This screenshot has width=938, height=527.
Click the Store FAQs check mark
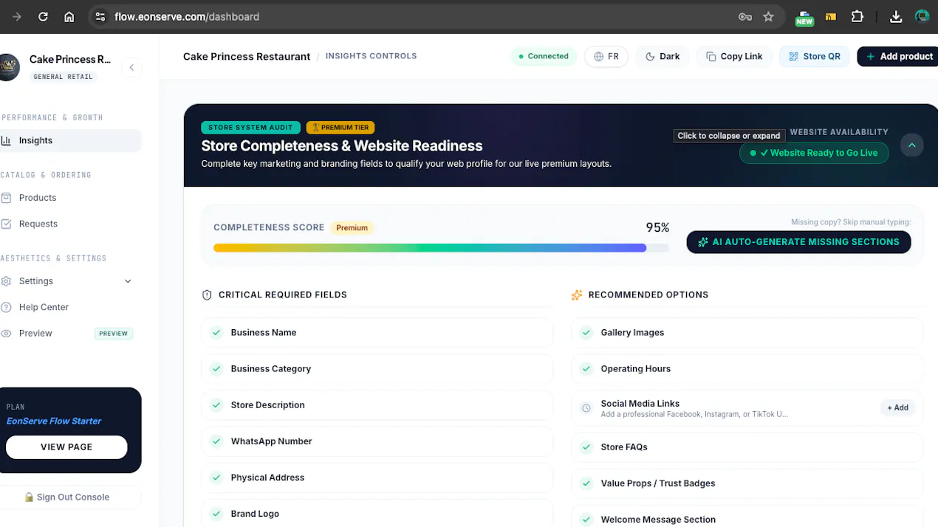click(x=586, y=447)
